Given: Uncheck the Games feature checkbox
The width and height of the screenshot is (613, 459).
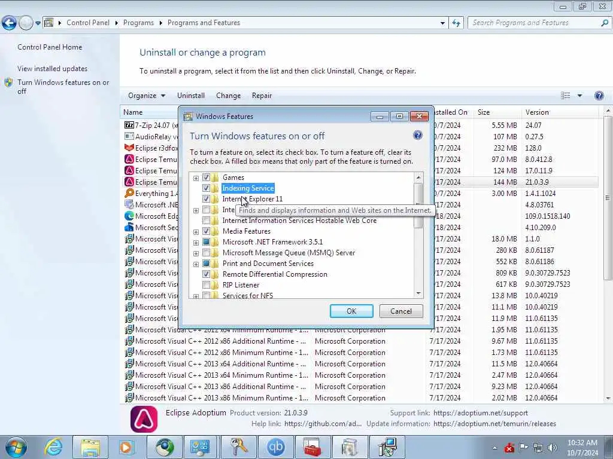Looking at the screenshot, I should point(206,177).
